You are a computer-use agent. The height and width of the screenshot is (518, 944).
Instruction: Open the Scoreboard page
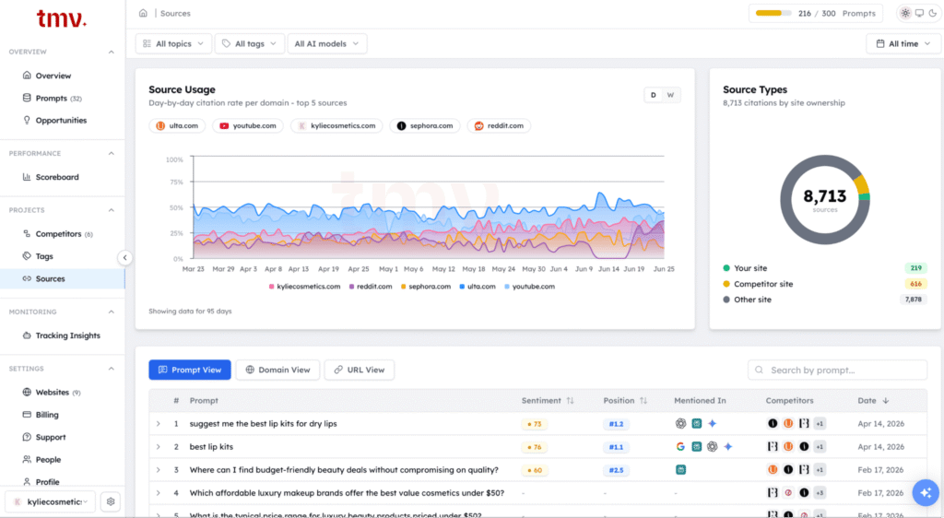pos(57,177)
